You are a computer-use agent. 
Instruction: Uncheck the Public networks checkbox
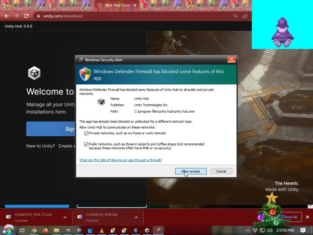pyautogui.click(x=86, y=144)
